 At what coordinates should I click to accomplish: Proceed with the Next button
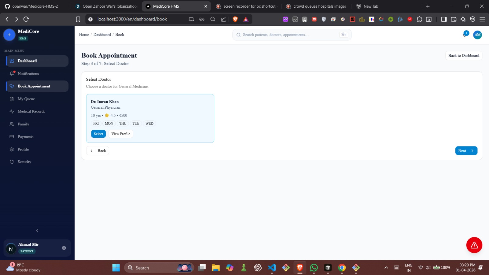coord(466,151)
